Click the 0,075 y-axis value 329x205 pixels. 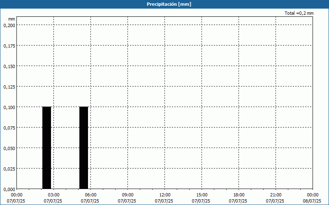pos(9,128)
